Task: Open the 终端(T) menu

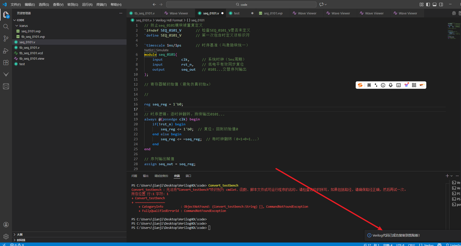Action: pyautogui.click(x=102, y=5)
